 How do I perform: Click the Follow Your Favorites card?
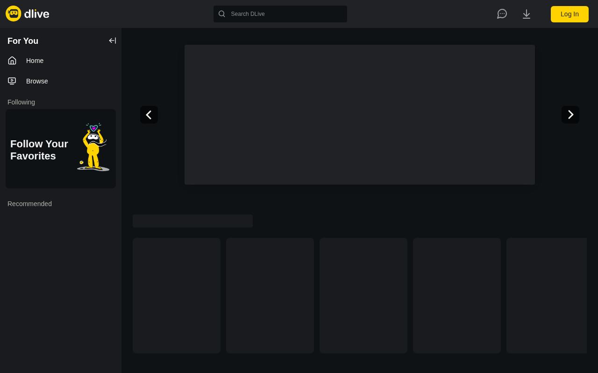[x=61, y=149]
